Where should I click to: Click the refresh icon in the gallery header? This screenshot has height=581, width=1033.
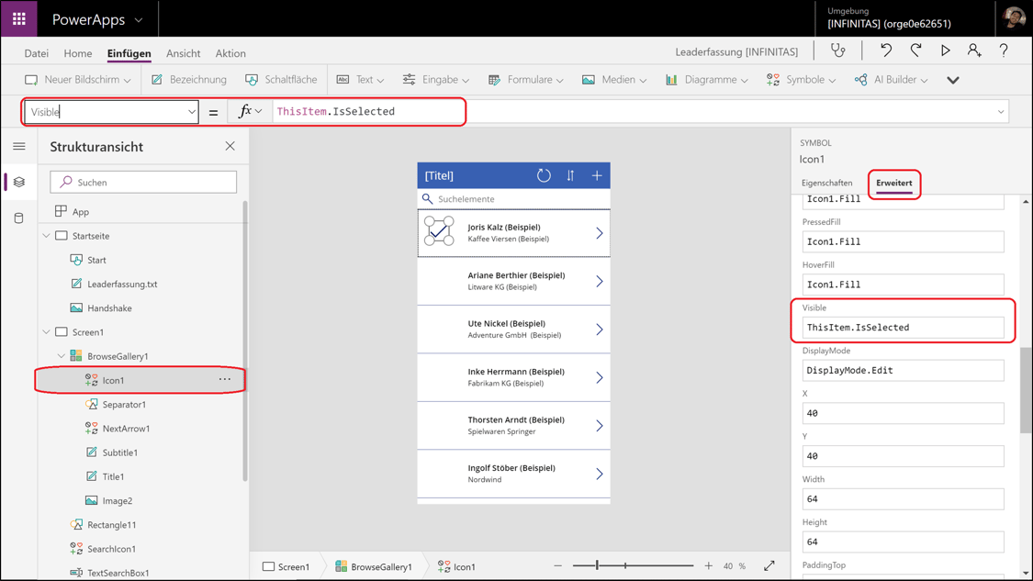click(x=544, y=175)
